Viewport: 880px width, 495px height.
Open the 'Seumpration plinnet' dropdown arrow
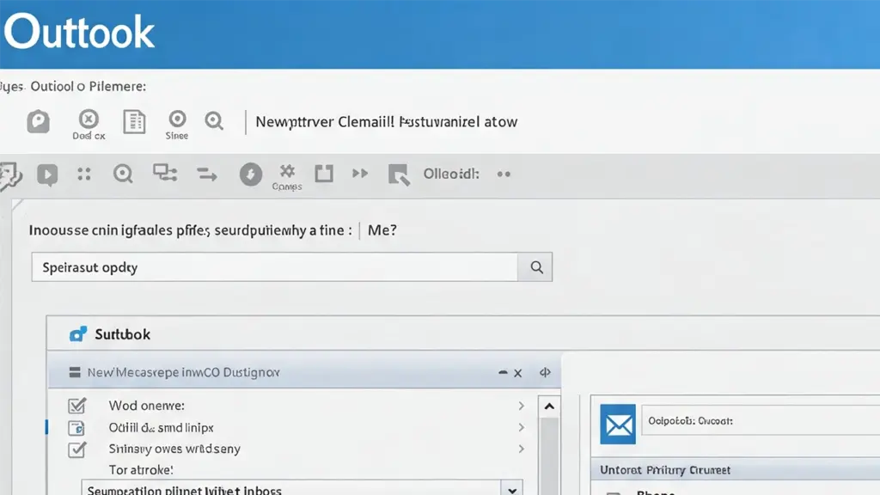point(512,489)
